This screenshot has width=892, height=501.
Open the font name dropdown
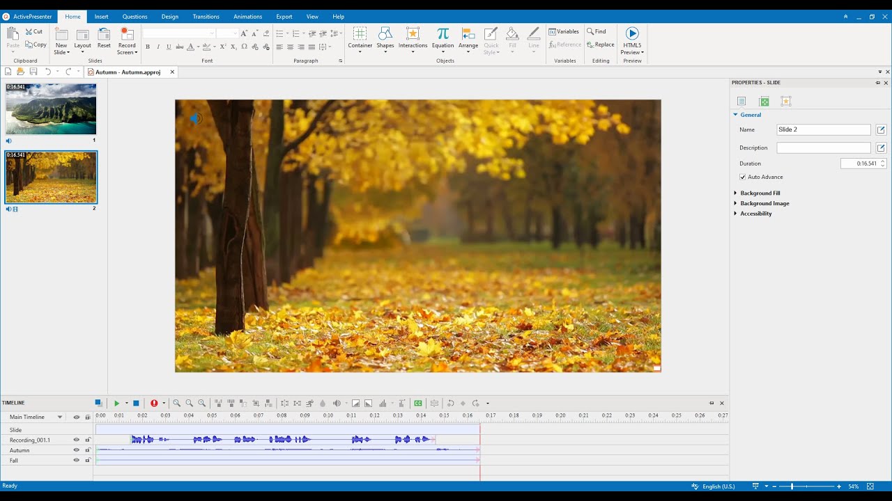coord(212,33)
